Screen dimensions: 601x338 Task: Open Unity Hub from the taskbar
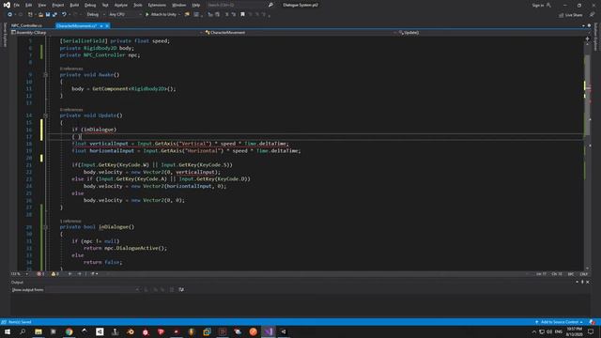pos(100,331)
